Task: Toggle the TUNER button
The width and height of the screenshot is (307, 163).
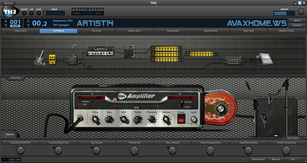Action: [76, 13]
